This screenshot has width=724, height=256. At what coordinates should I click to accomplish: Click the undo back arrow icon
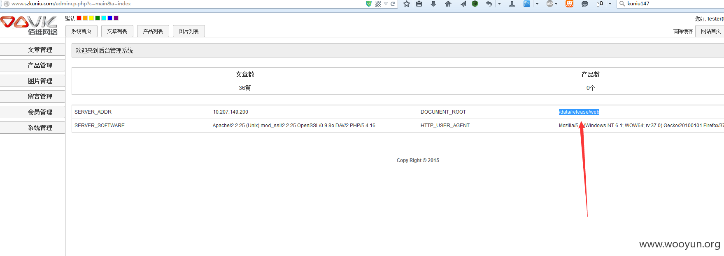(x=489, y=4)
